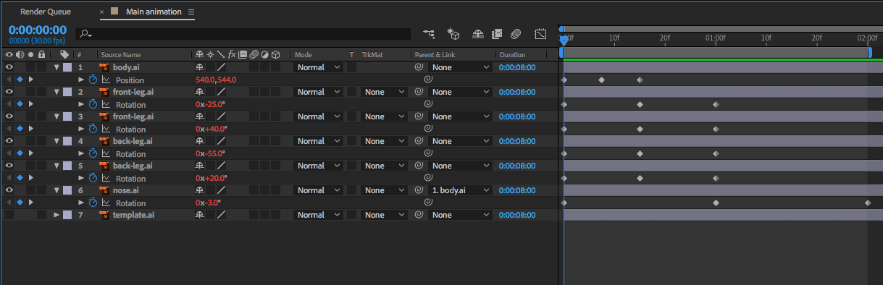
Task: Click the quality slash switch on body.ai
Action: (x=221, y=67)
